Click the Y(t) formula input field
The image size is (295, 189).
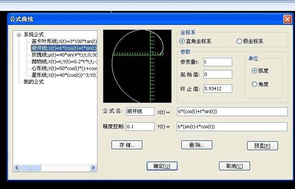[x=232, y=127]
